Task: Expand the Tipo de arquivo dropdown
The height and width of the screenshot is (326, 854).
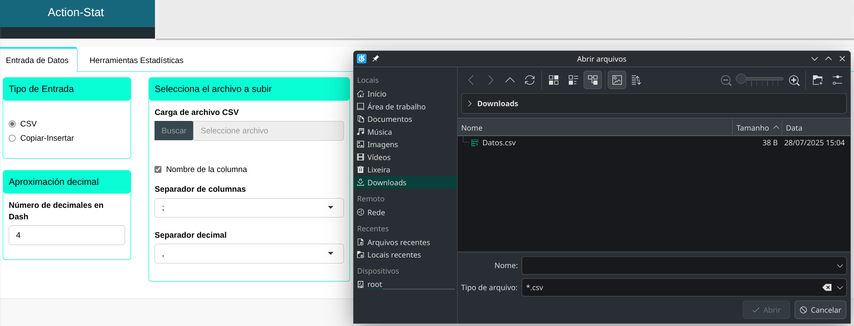Action: tap(840, 287)
